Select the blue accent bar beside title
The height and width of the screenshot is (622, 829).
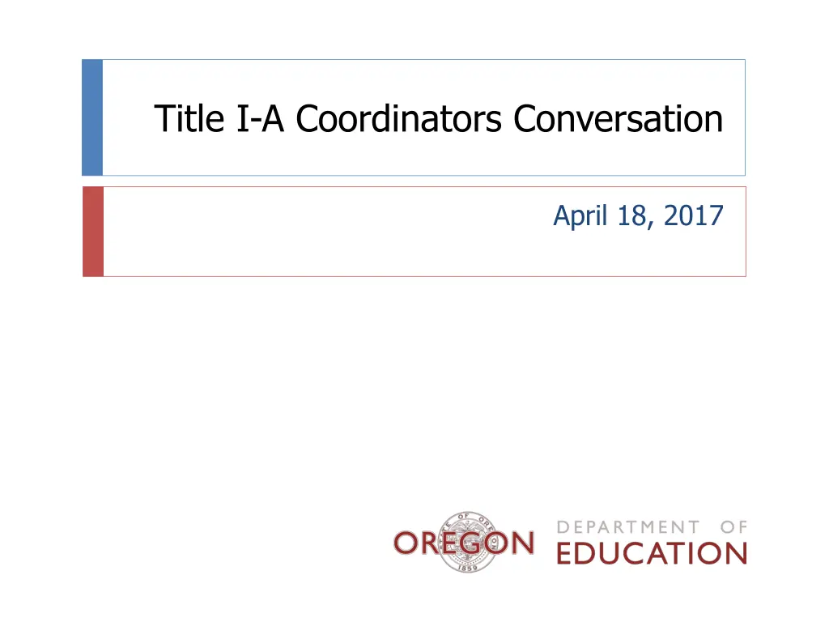92,117
